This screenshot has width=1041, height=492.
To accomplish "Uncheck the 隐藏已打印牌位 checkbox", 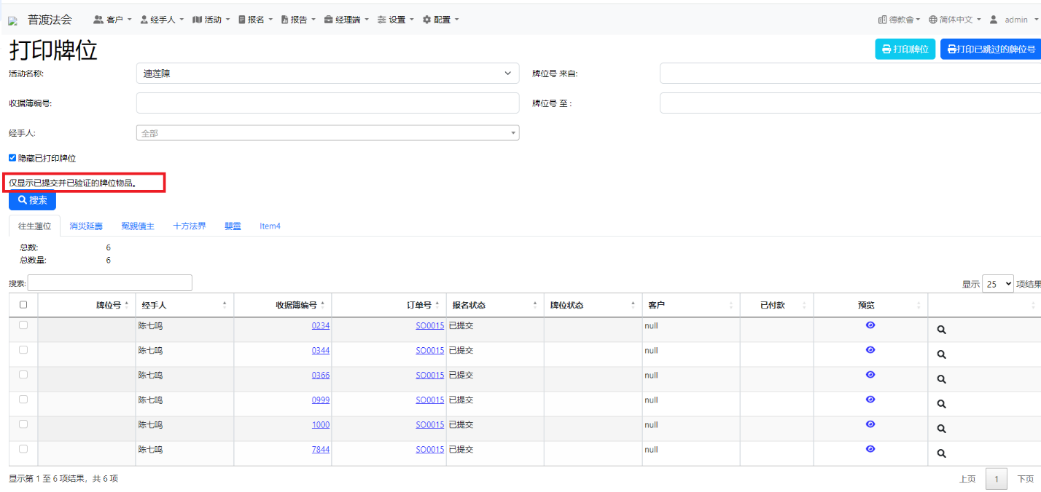I will (x=12, y=158).
